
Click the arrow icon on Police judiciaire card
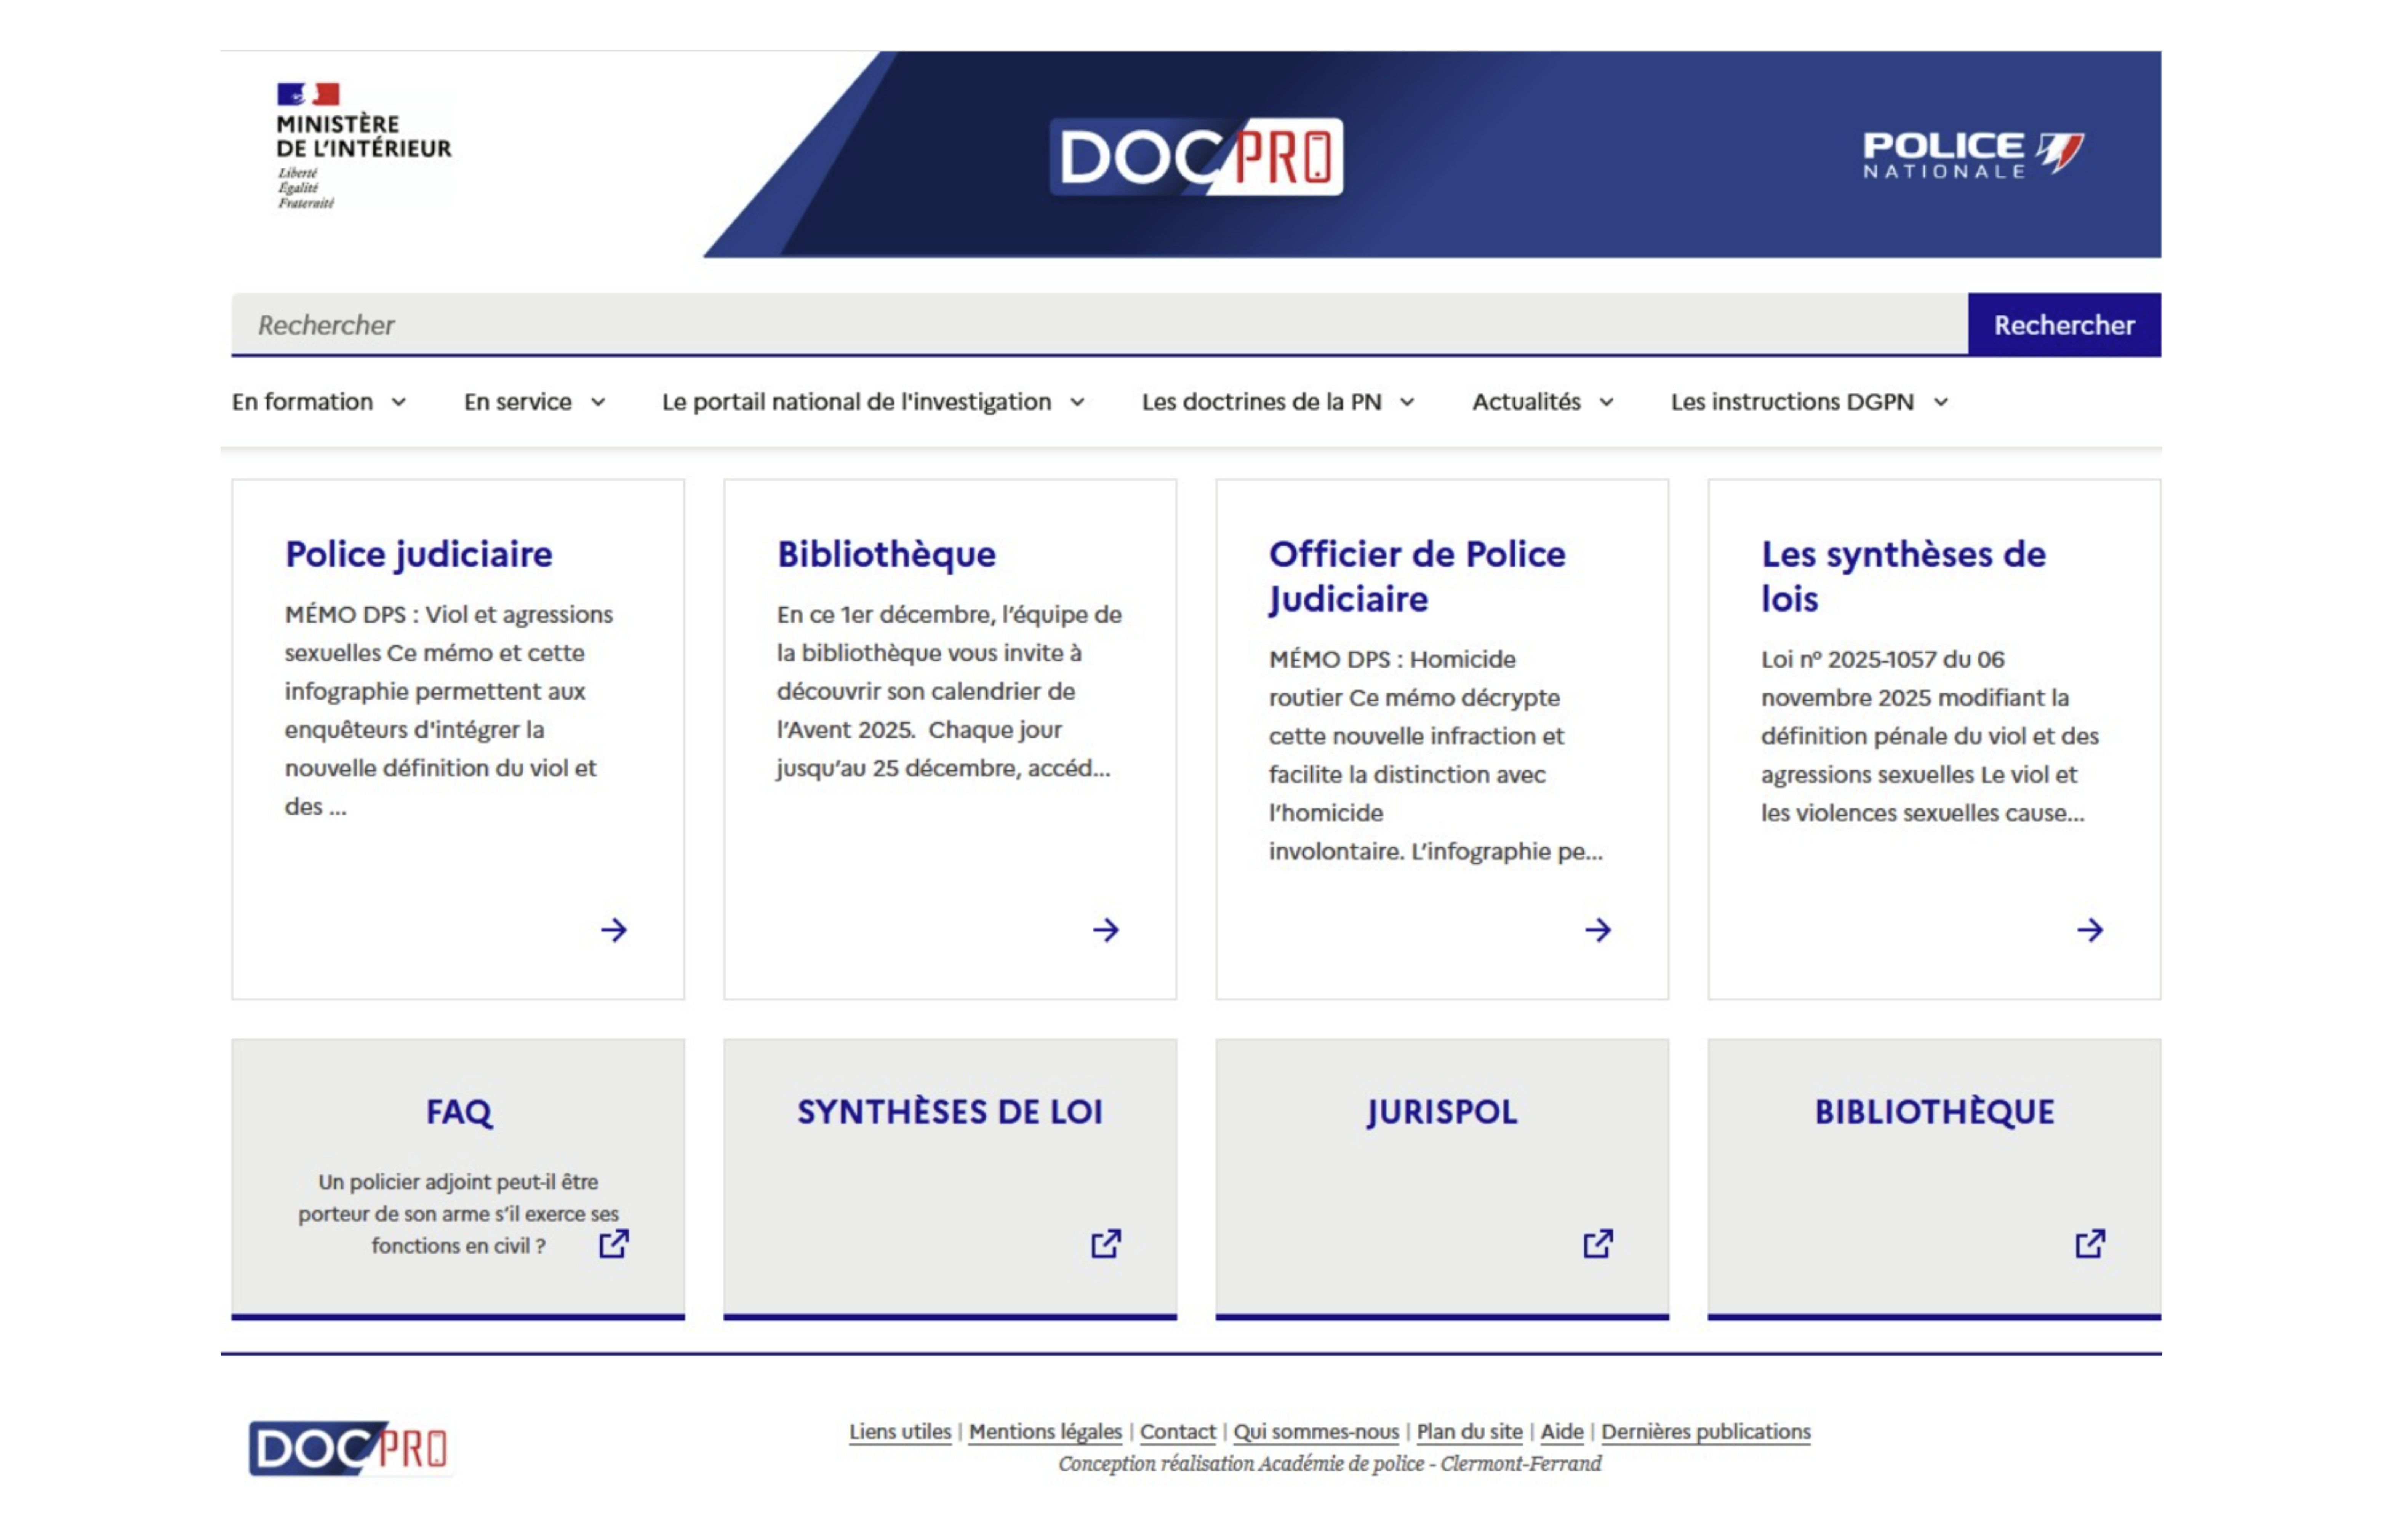coord(613,930)
